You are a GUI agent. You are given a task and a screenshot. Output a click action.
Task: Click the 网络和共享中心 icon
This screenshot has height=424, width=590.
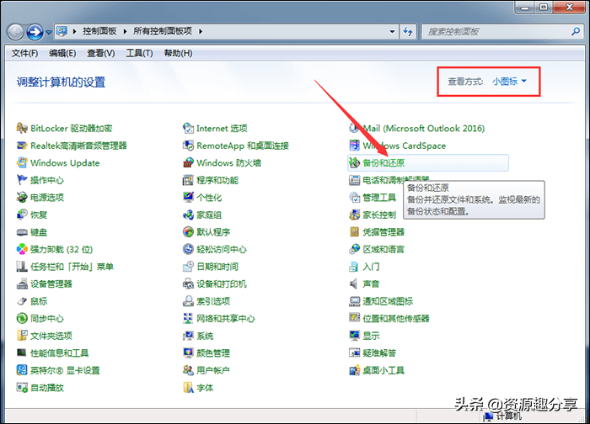tap(188, 319)
